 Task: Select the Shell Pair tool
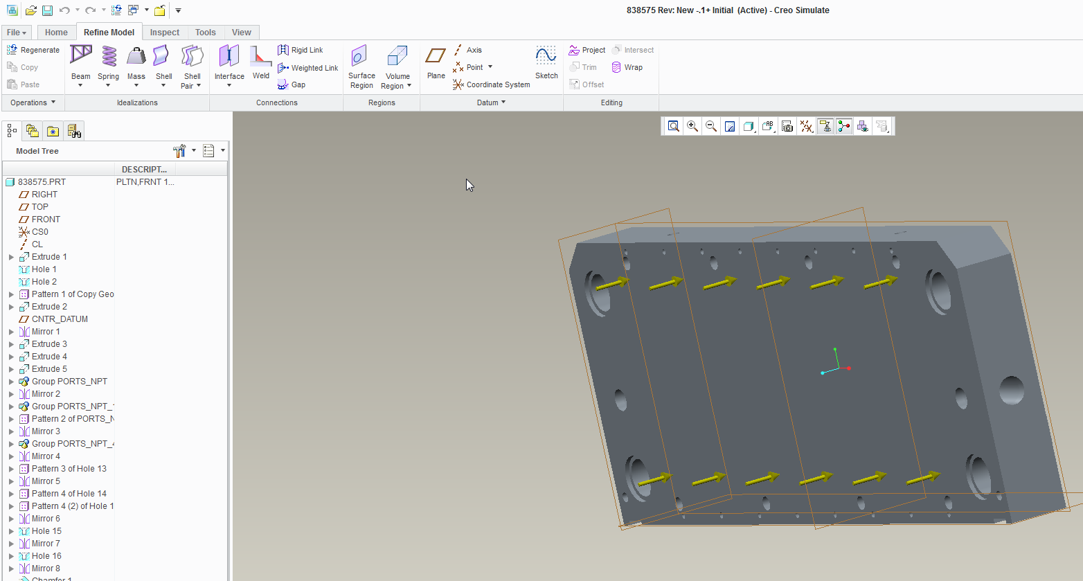point(192,66)
